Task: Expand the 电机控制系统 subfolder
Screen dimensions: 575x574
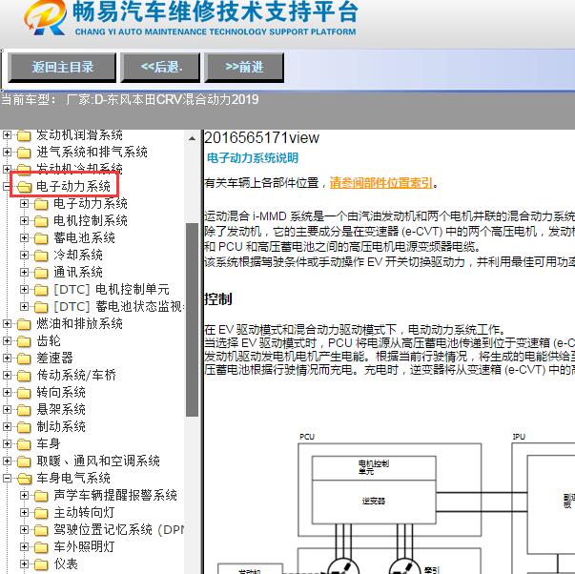Action: point(24,220)
